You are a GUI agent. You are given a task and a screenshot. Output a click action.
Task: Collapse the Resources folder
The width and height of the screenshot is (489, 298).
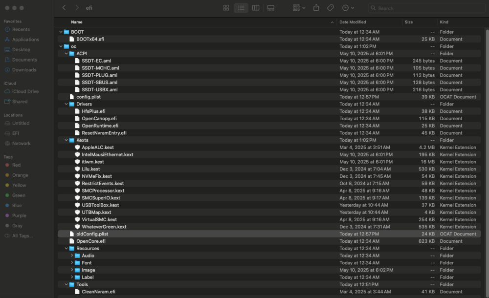(66, 249)
